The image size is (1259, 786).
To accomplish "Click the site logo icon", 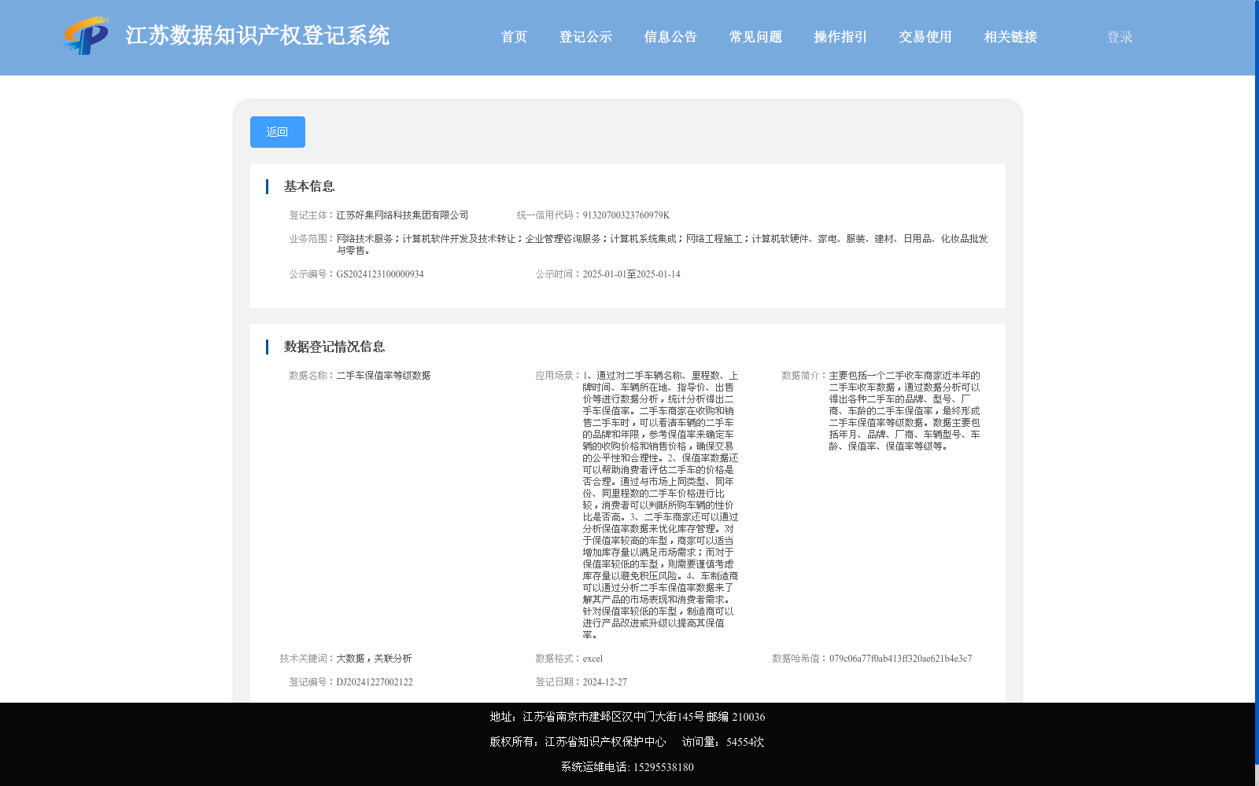I will [x=87, y=35].
